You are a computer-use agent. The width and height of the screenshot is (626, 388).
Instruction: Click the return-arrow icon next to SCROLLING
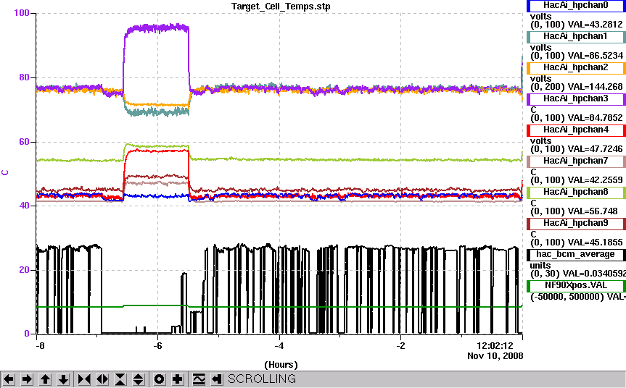pyautogui.click(x=216, y=379)
